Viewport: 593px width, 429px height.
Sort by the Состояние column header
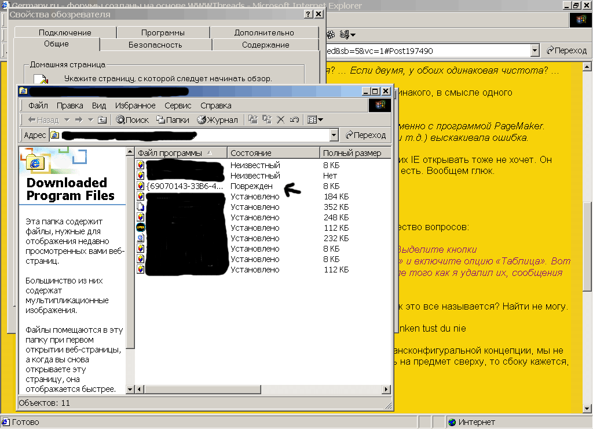point(273,153)
